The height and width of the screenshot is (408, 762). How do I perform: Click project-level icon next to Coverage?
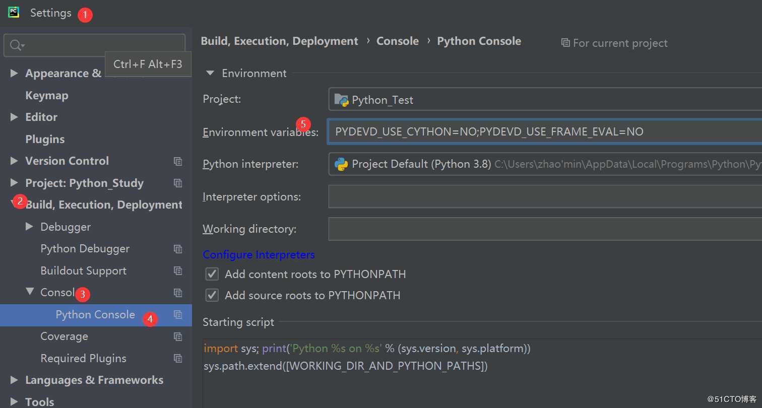178,336
